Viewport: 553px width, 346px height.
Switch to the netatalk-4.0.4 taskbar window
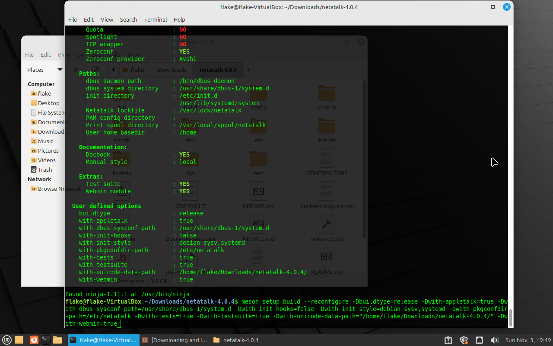[236, 340]
